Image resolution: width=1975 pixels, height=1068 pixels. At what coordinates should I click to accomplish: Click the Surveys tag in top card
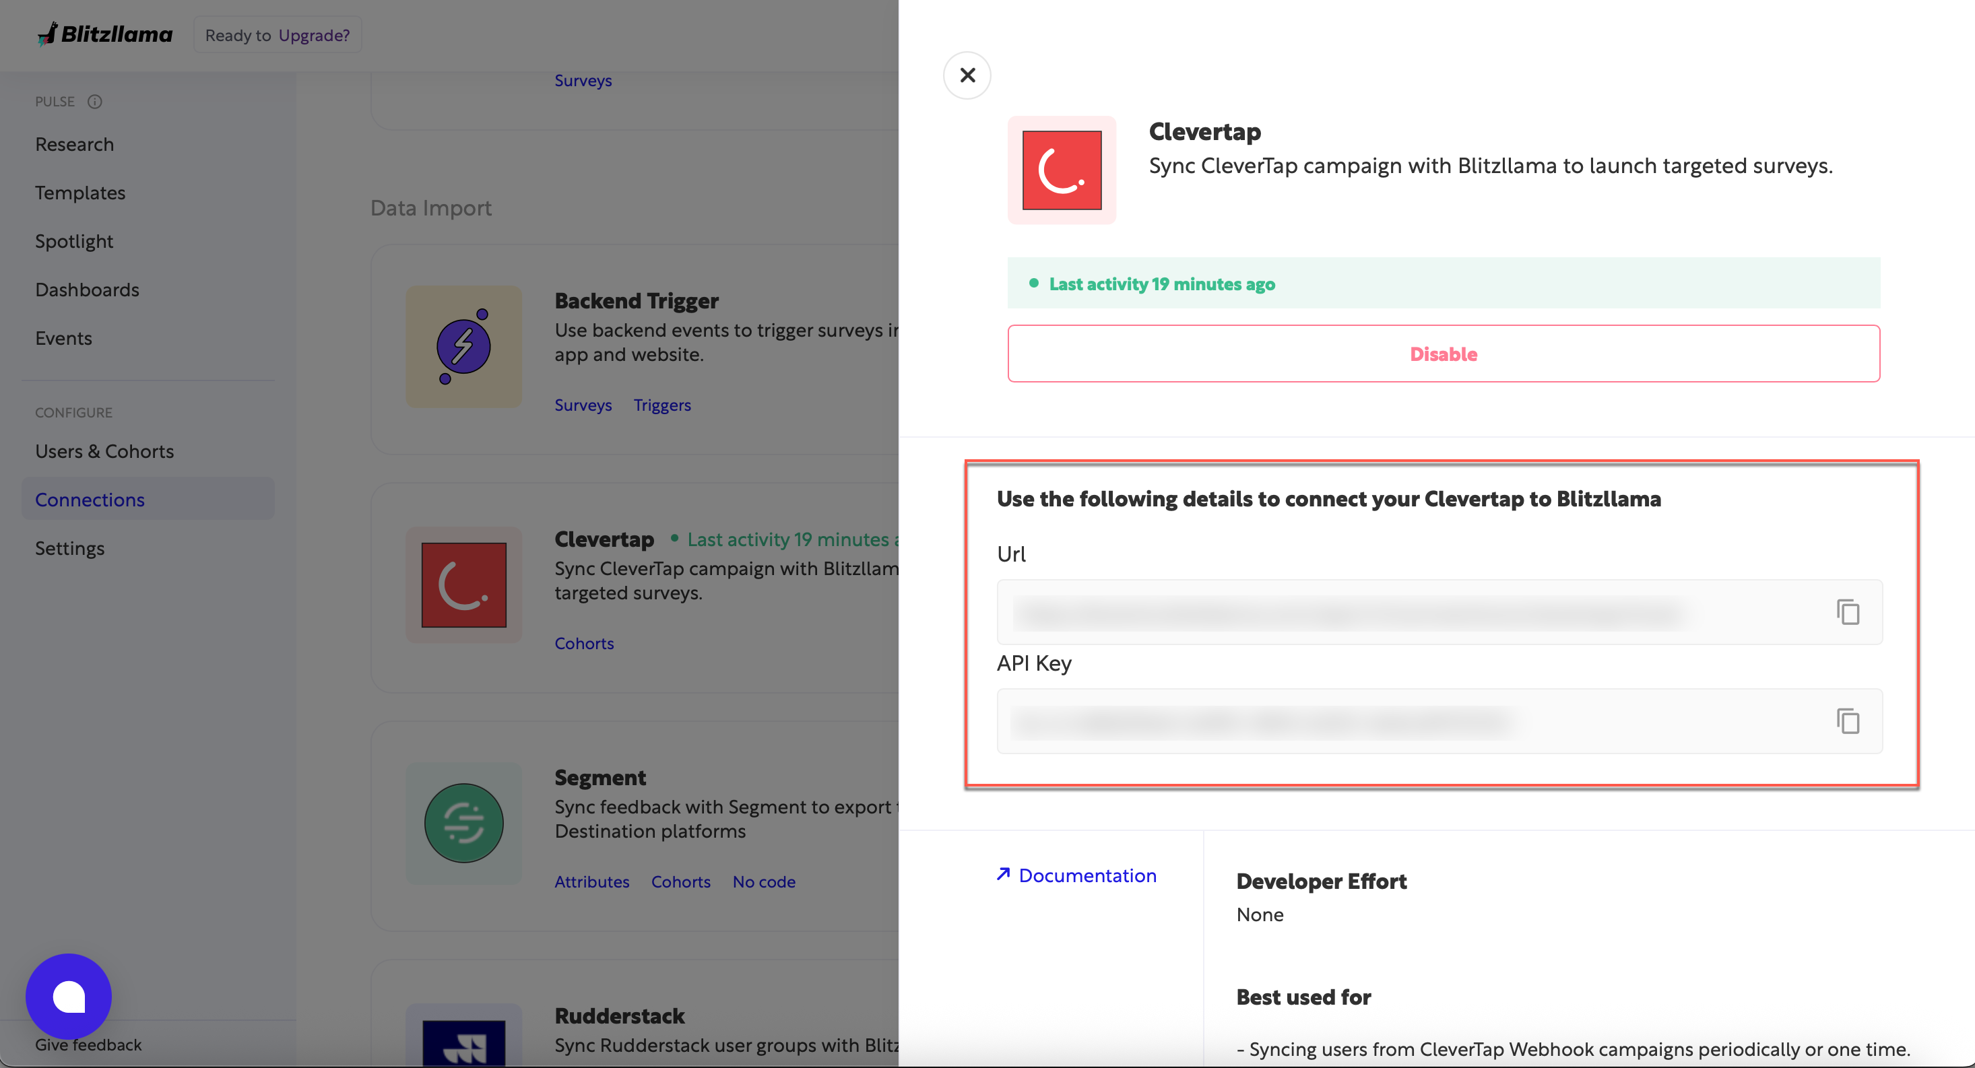tap(583, 81)
